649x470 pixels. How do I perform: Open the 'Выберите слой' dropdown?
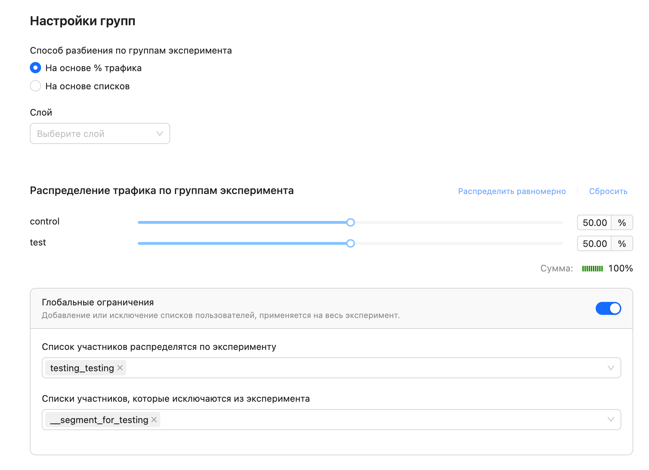[100, 133]
